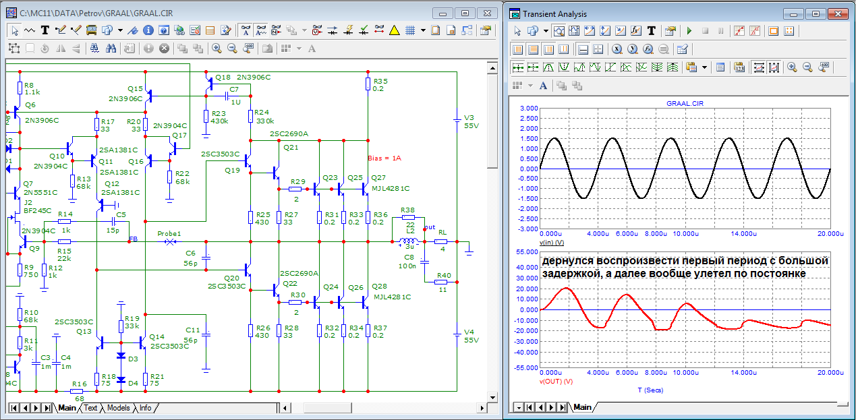The width and height of the screenshot is (856, 420).
Task: Click the Peak cursor mode icon
Action: (x=549, y=67)
